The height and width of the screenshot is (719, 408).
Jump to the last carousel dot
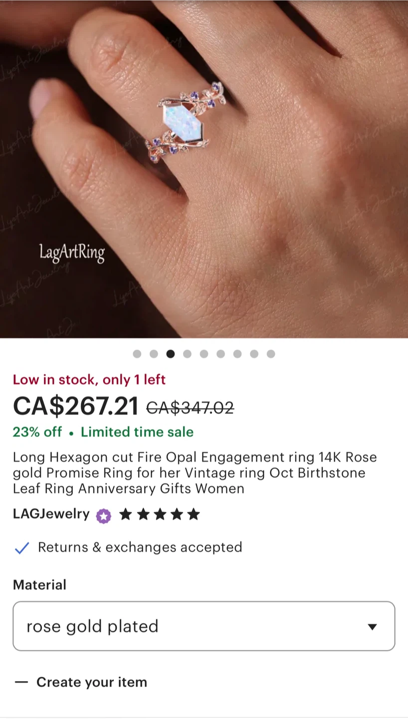click(x=271, y=354)
